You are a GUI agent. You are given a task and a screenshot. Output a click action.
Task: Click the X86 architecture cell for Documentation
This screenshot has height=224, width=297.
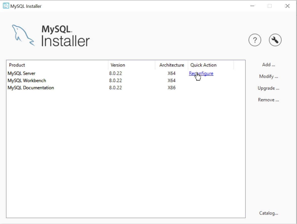pyautogui.click(x=171, y=88)
